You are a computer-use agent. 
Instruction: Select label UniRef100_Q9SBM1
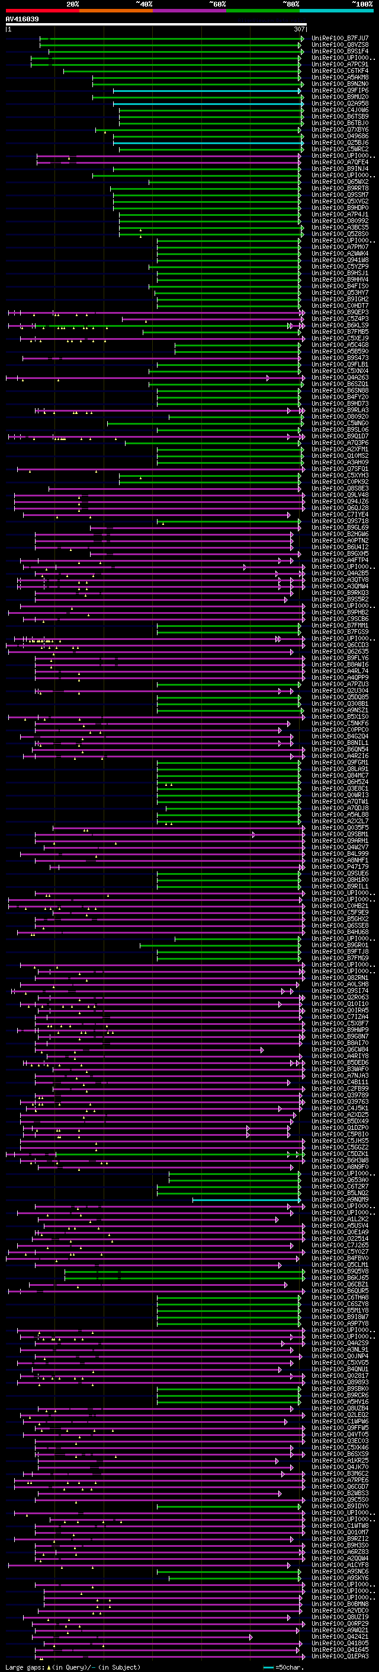[340, 834]
